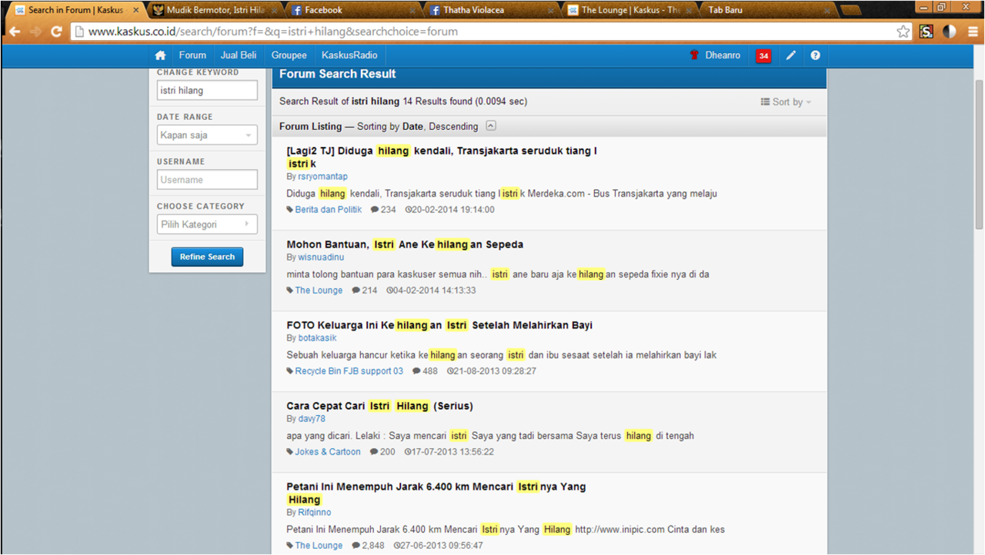Click the Username input field
This screenshot has height=555, width=985.
207,180
